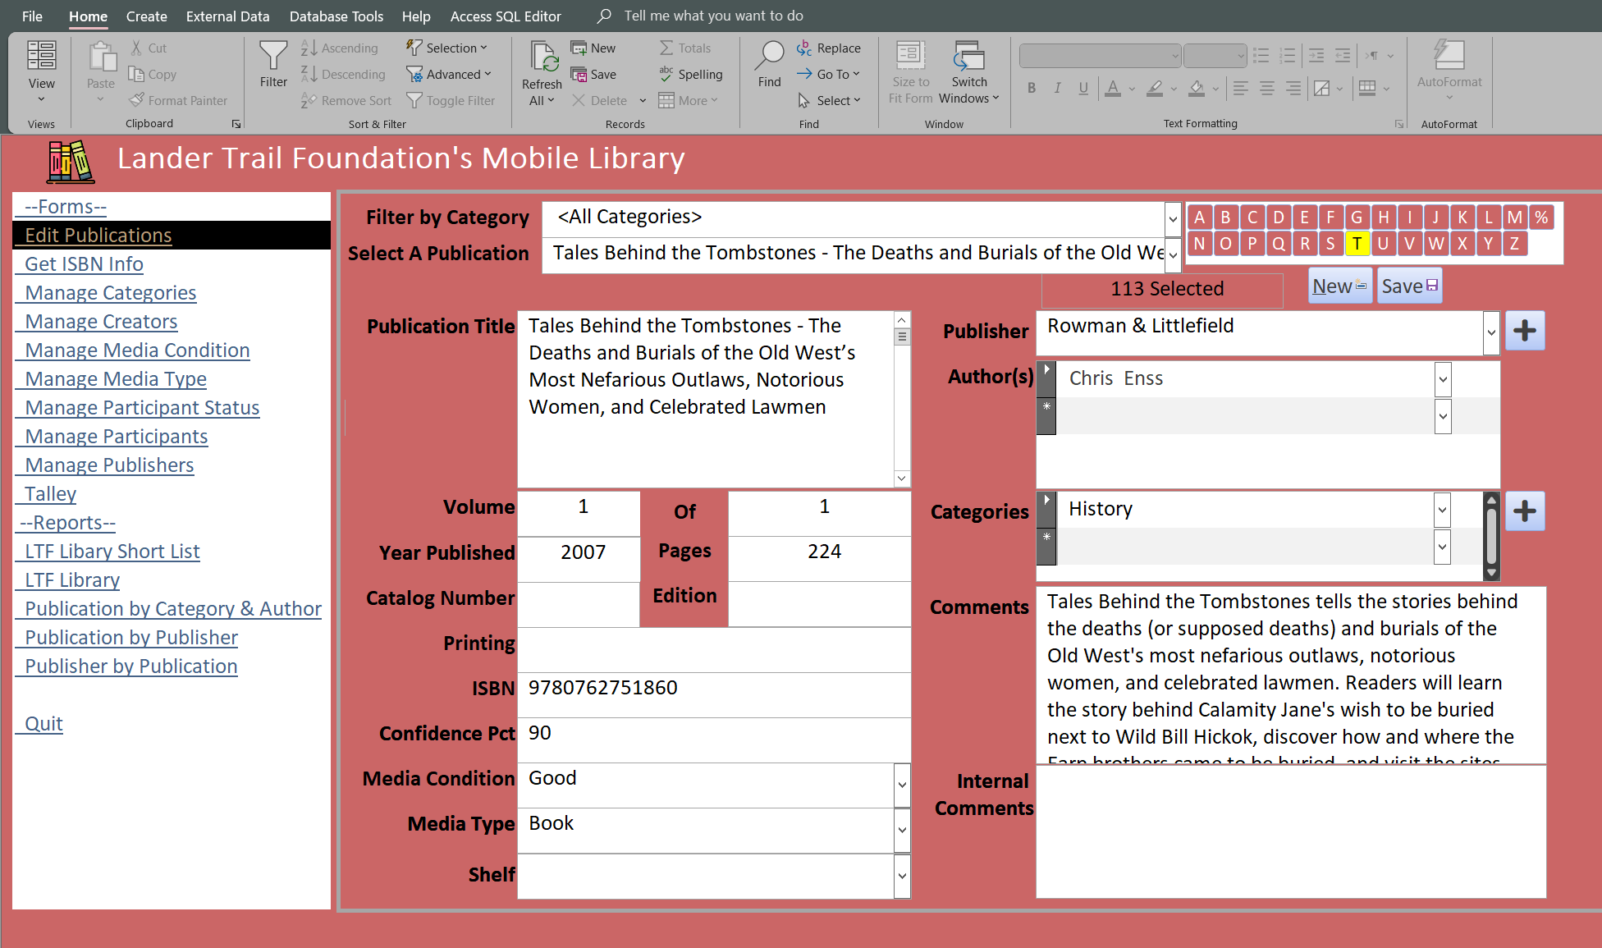Viewport: 1602px width, 948px height.
Task: Open the External Data tab
Action: pos(227,16)
